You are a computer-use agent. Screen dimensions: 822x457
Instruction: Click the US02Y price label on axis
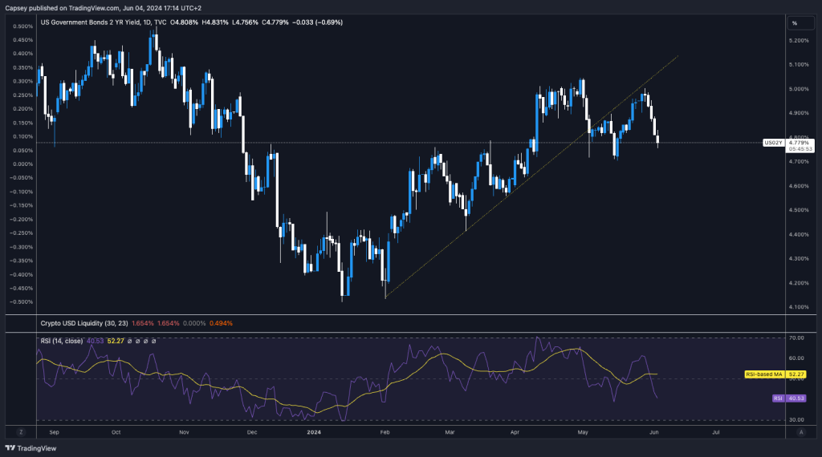click(x=772, y=142)
